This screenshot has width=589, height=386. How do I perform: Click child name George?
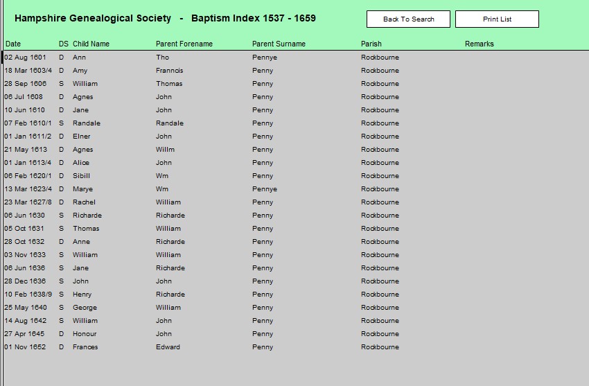pyautogui.click(x=85, y=308)
